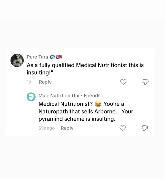Select the 'pyramind scheme is insulting' reply text
Screen dimensions: 165x179
pyautogui.click(x=77, y=119)
